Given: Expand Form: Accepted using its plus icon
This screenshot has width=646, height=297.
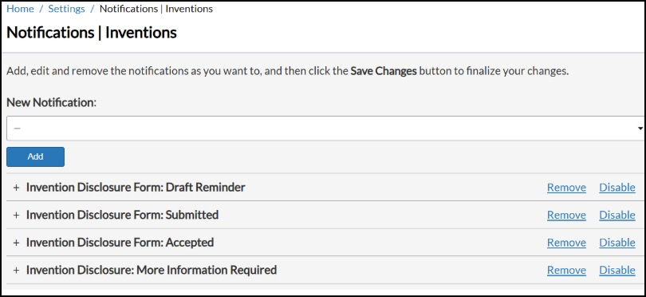Looking at the screenshot, I should click(16, 243).
